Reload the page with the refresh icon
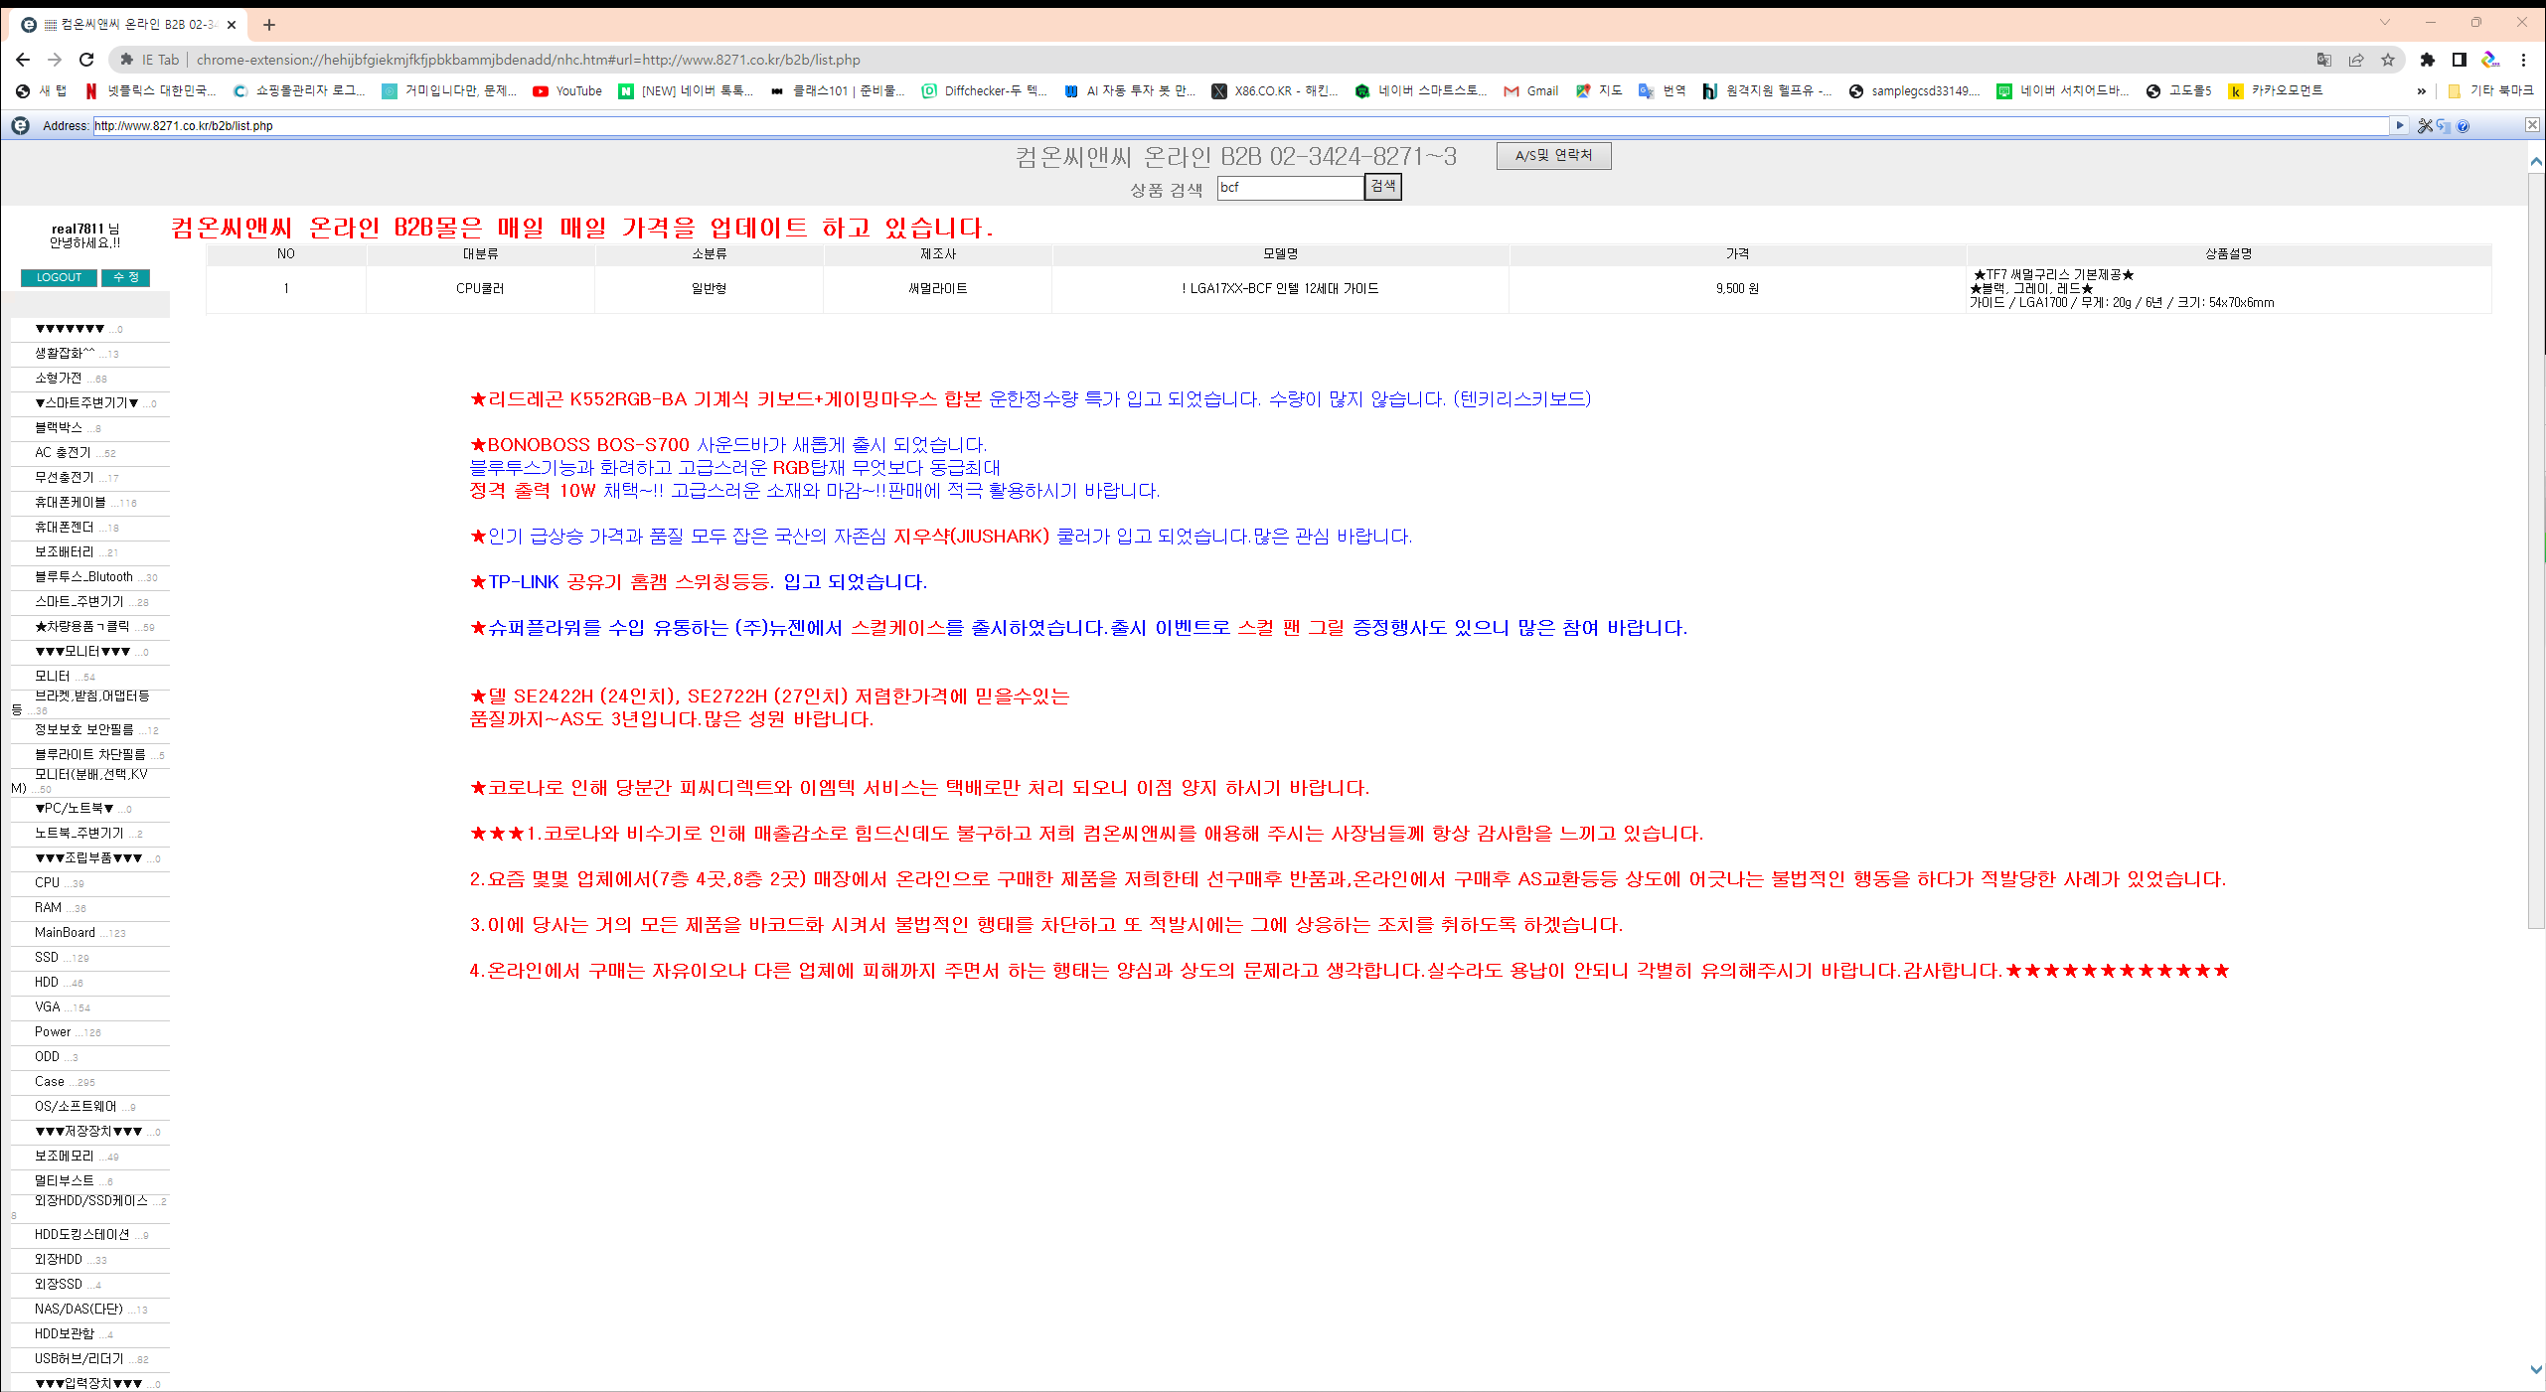Viewport: 2546px width, 1392px height. [86, 60]
